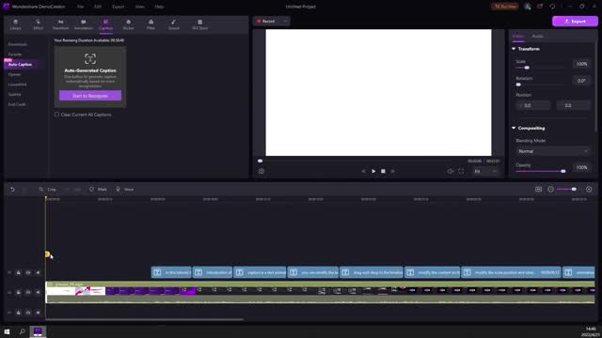Mute the video track
602x338 pixels.
tap(38, 292)
